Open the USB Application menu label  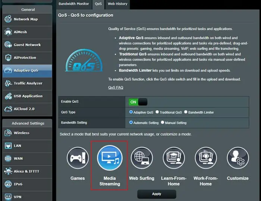click(28, 96)
